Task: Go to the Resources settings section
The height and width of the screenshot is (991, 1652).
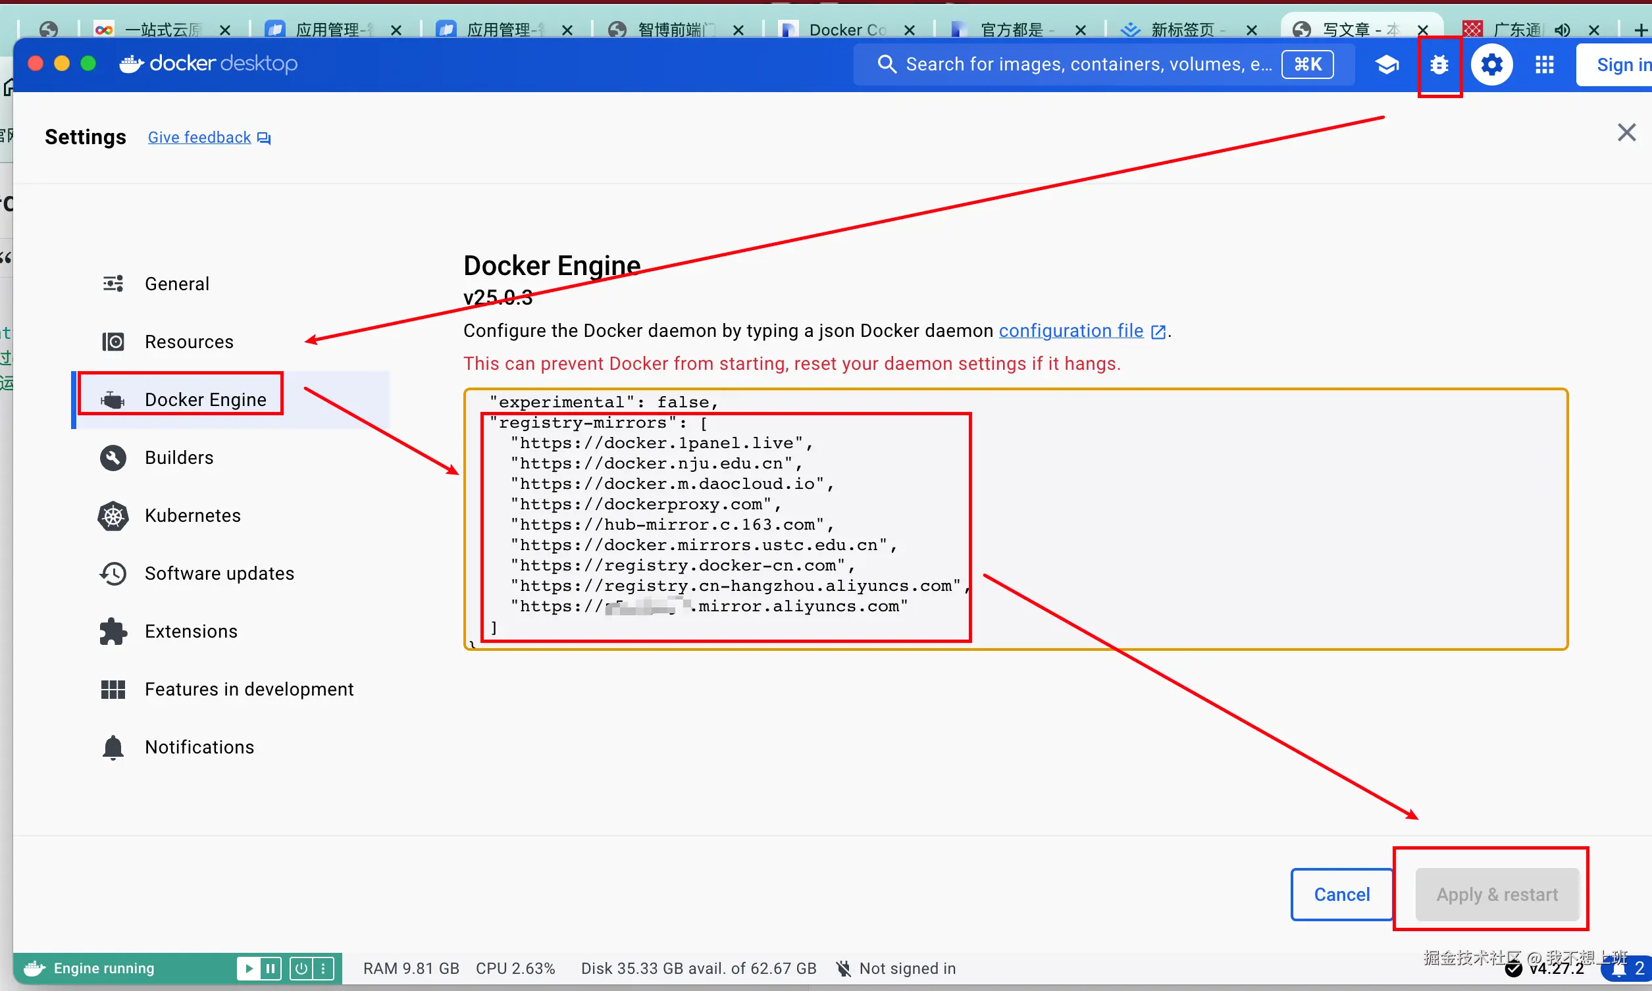Action: click(232, 342)
